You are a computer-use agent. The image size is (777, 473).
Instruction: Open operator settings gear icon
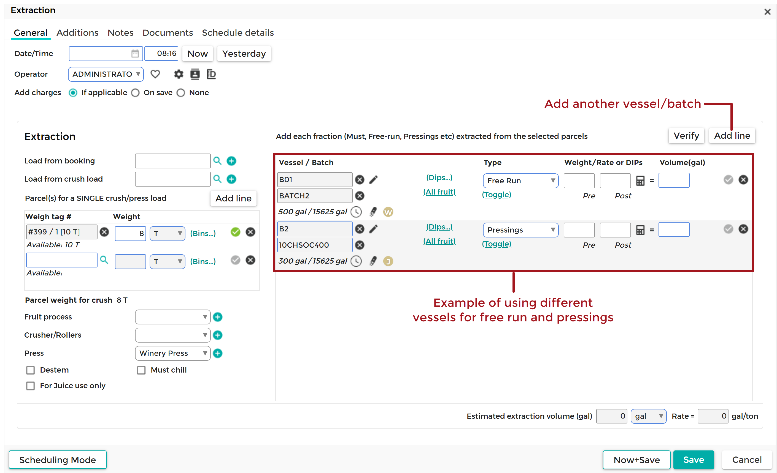point(179,74)
